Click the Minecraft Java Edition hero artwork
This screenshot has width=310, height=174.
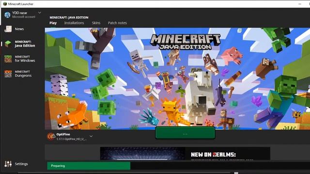coord(177,78)
